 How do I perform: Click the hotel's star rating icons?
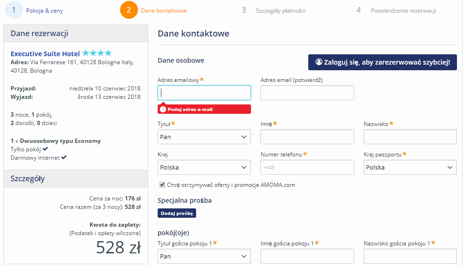(x=97, y=53)
